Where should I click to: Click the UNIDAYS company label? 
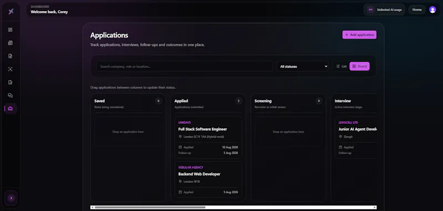(184, 123)
